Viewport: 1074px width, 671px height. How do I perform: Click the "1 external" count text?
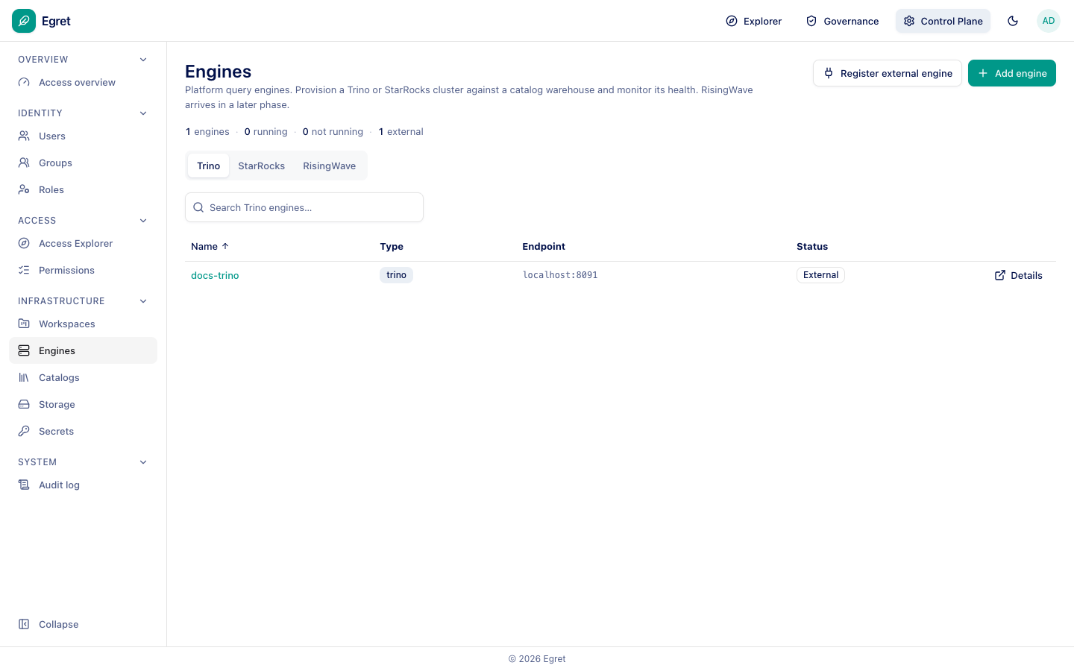401,132
